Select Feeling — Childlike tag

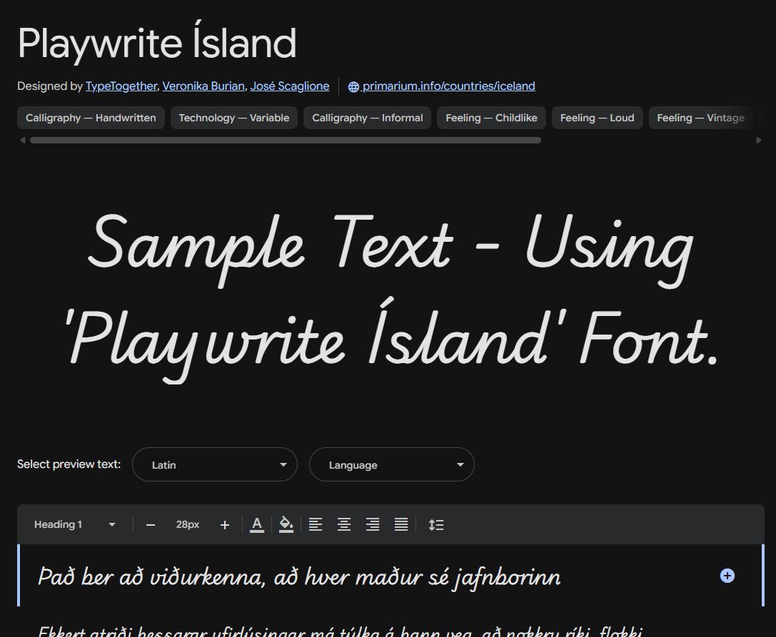pyautogui.click(x=491, y=118)
